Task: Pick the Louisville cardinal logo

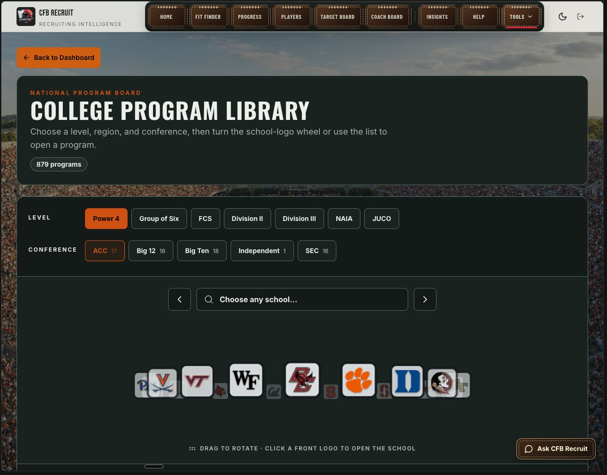Action: pos(220,390)
